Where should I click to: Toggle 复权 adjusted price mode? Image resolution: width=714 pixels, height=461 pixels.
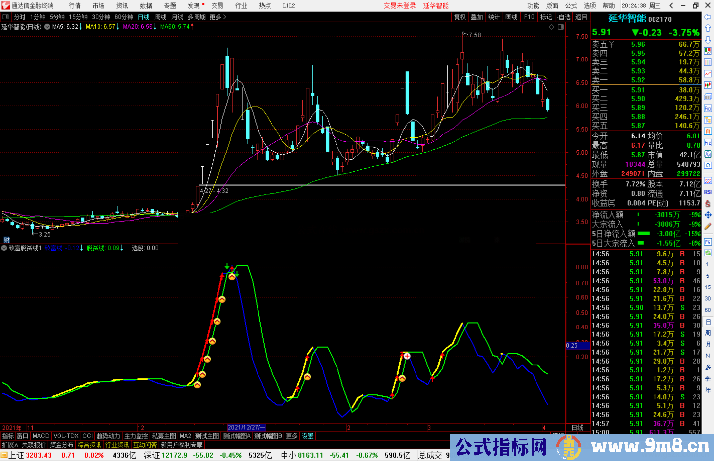(460, 17)
